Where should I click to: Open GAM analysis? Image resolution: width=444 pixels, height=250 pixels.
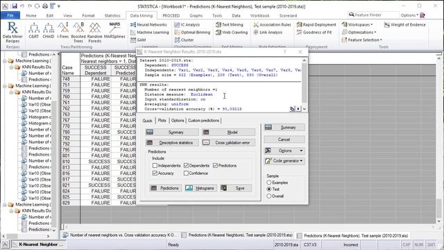pyautogui.click(x=138, y=40)
